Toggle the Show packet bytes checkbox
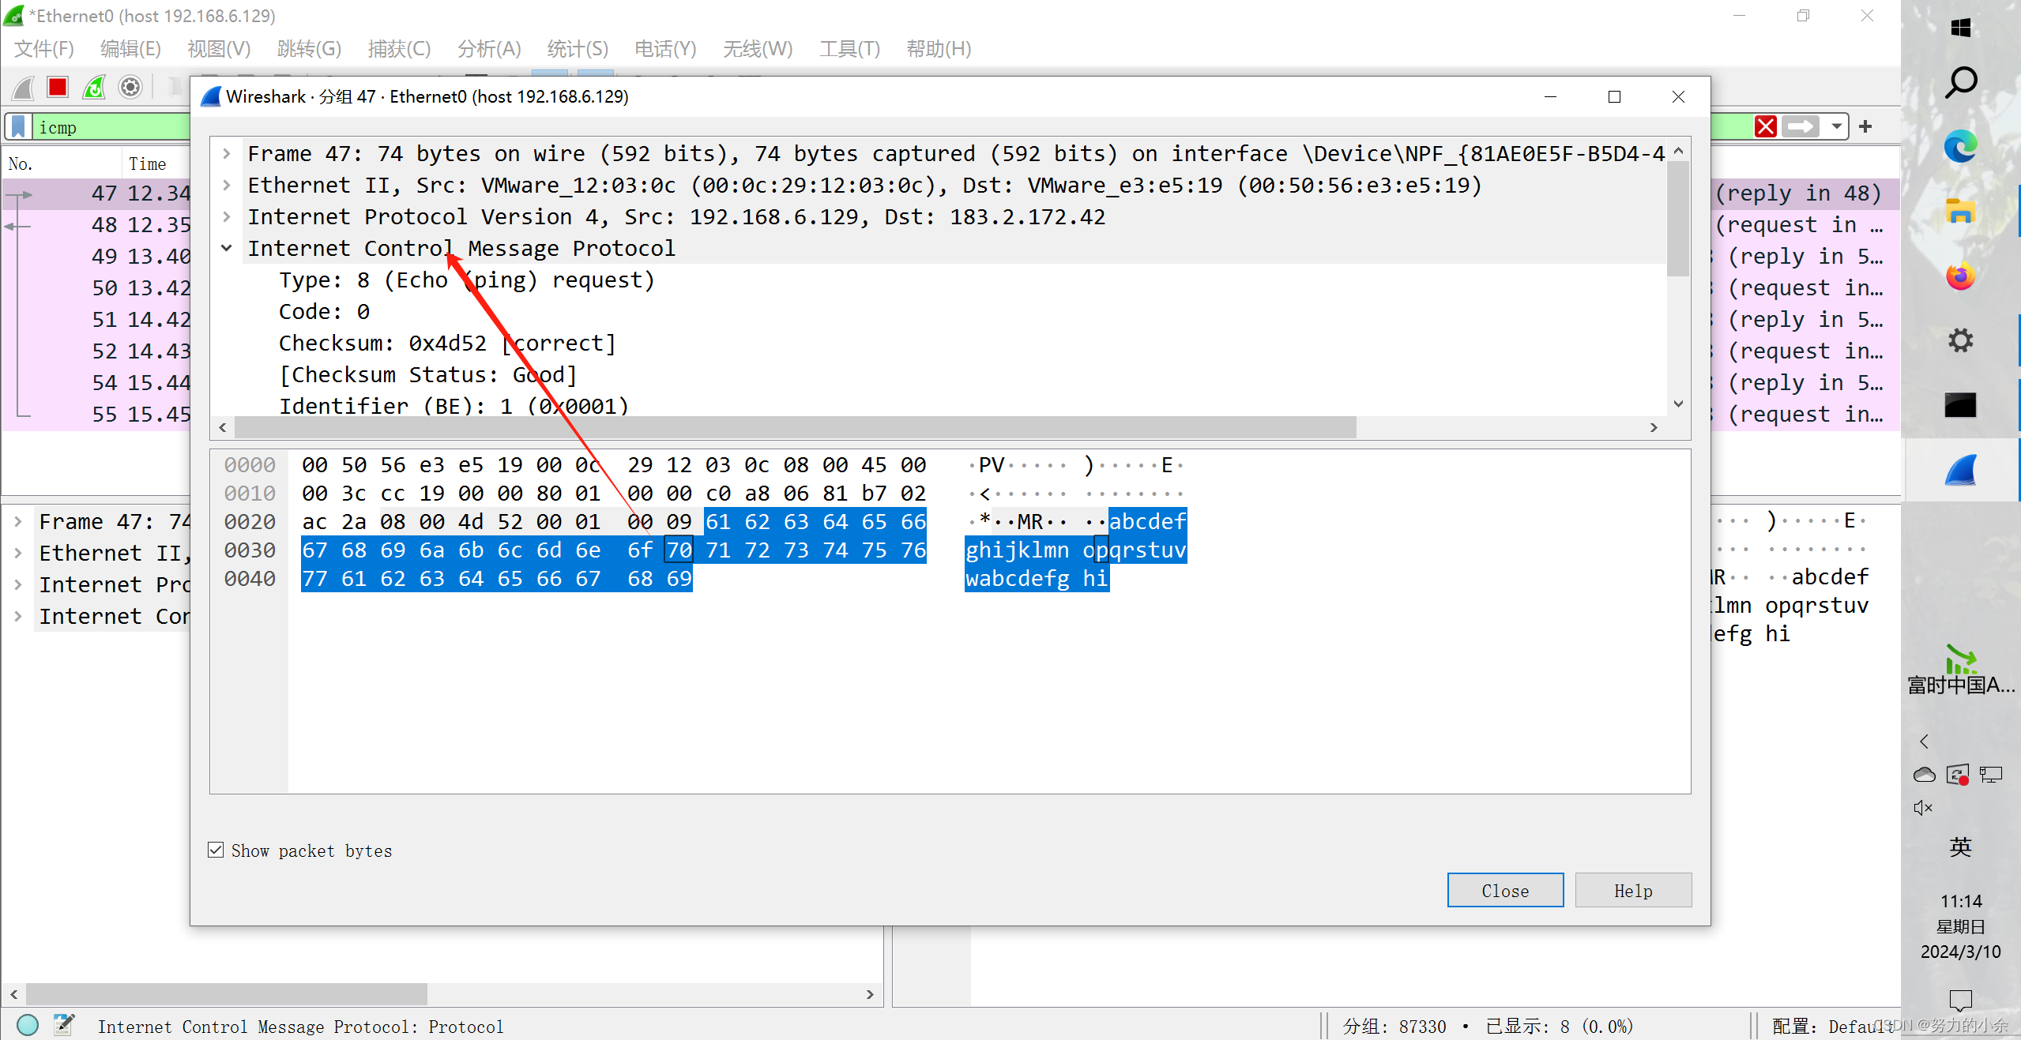The height and width of the screenshot is (1040, 2021). [x=216, y=850]
